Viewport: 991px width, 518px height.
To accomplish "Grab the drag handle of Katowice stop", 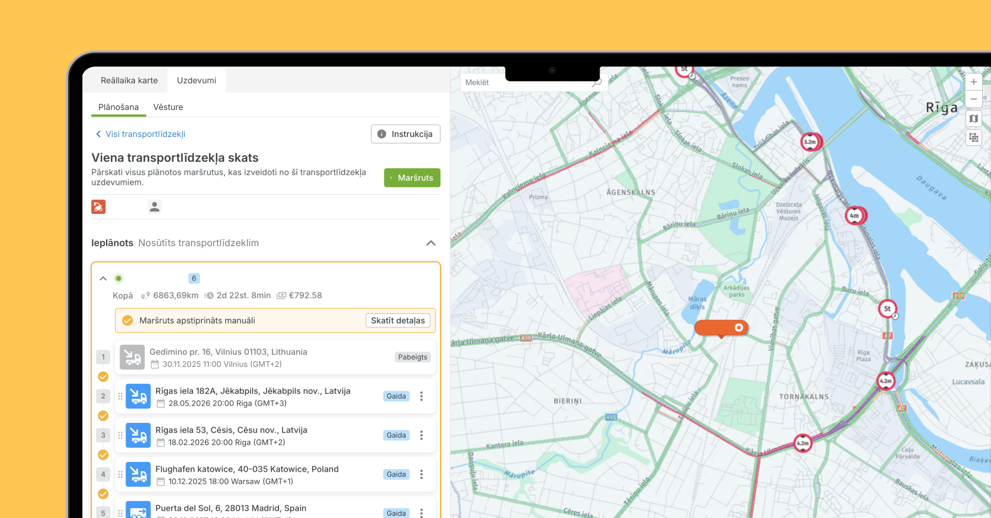I will (x=120, y=475).
